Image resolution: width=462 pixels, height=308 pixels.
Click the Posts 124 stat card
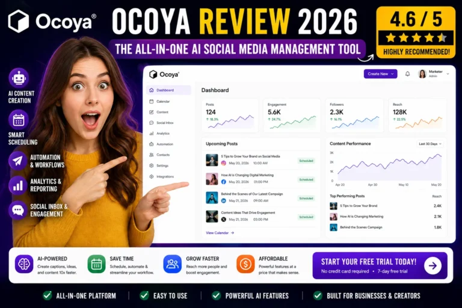[x=230, y=115]
